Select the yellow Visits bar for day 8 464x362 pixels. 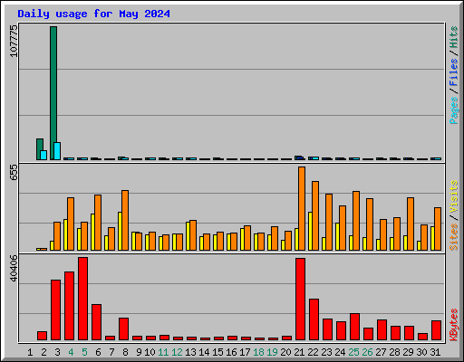(120, 231)
